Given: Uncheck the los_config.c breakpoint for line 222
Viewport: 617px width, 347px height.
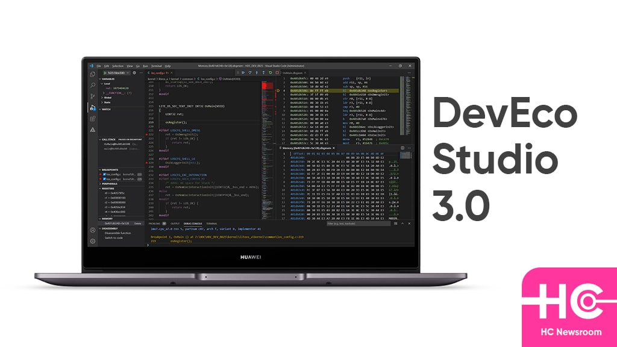Looking at the screenshot, I should coord(104,174).
